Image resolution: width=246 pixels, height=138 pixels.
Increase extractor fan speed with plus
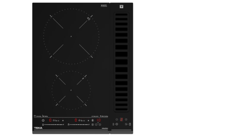click(126, 120)
